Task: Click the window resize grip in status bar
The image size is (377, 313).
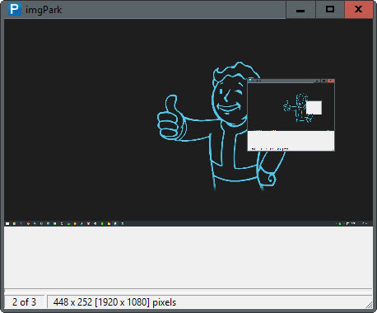Action: tap(369, 305)
